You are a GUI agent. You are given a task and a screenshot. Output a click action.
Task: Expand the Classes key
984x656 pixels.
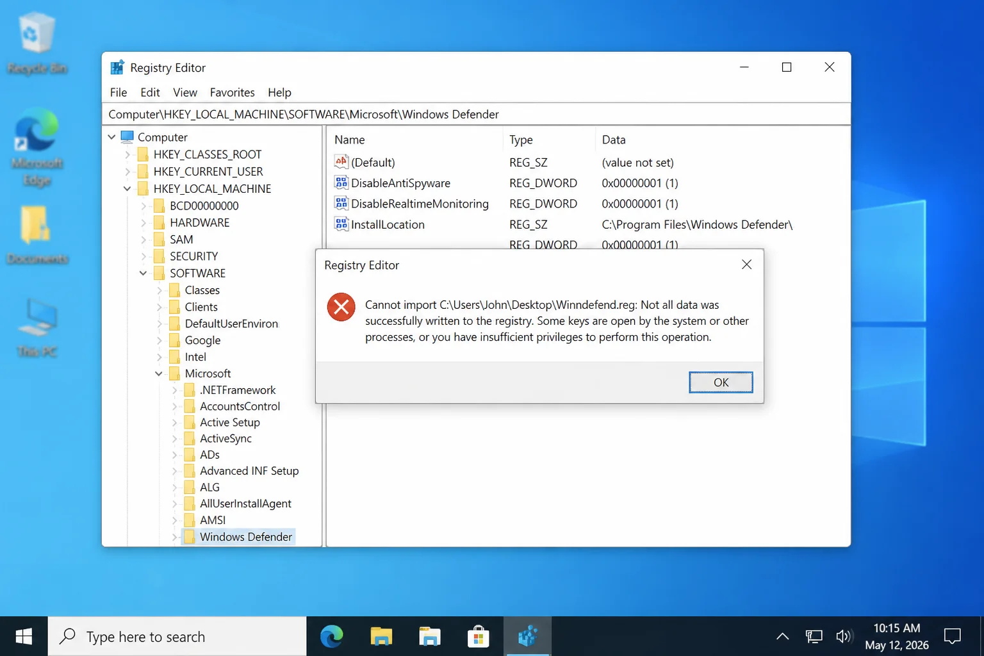coord(159,290)
